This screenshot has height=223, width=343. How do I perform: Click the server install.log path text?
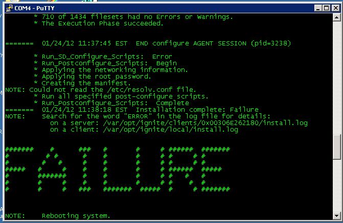click(x=205, y=123)
